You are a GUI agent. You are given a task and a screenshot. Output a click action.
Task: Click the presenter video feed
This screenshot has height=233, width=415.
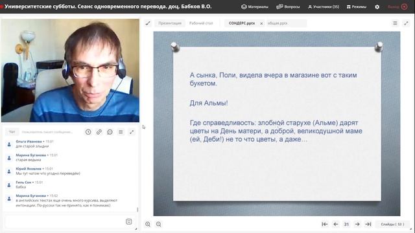[x=70, y=71]
